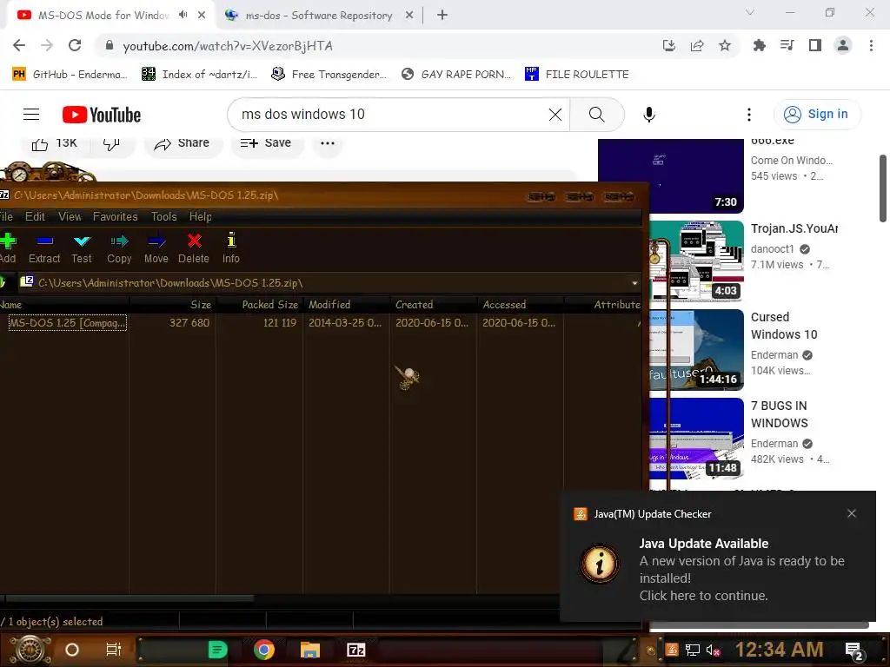This screenshot has width=890, height=667.
Task: Open the GitHub - Enderma... bookmark
Action: pyautogui.click(x=70, y=75)
